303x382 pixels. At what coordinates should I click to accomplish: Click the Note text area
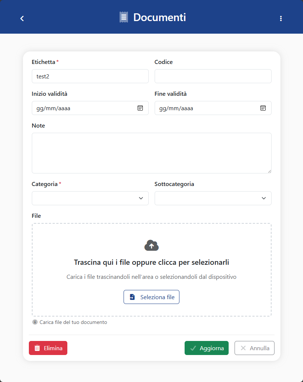click(151, 153)
